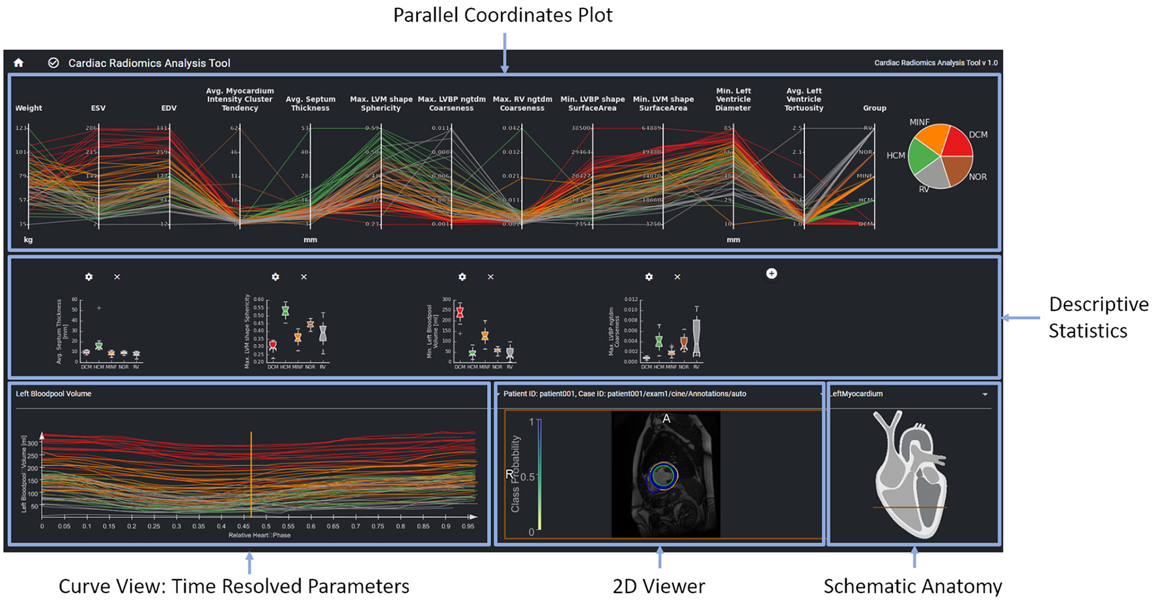Remove the Avg. Septum Thickness boxplot
Image resolution: width=1154 pixels, height=601 pixels.
(117, 277)
